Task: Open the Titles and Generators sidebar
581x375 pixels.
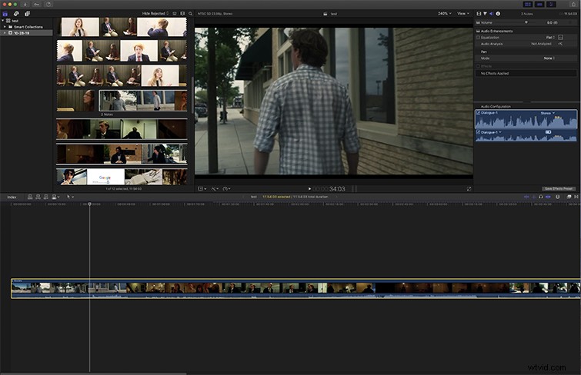Action: point(28,14)
